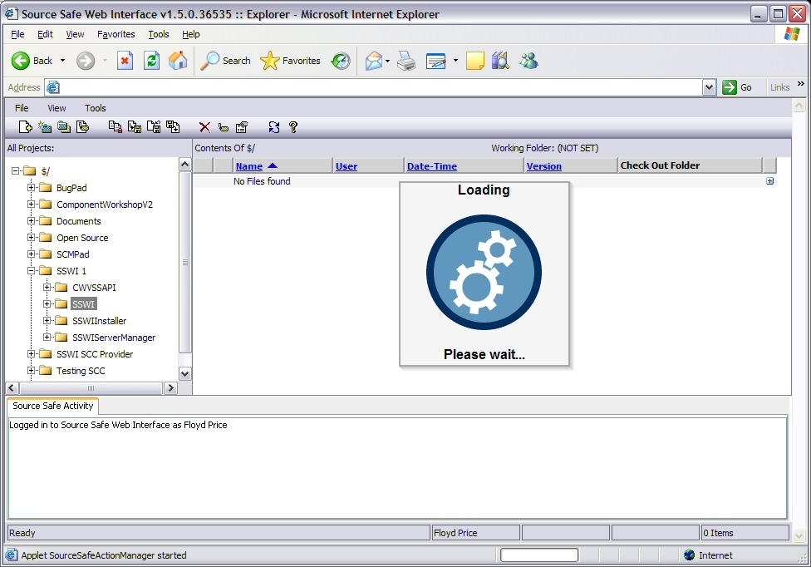Image resolution: width=811 pixels, height=567 pixels.
Task: Click the Go button beside address bar
Action: click(737, 87)
